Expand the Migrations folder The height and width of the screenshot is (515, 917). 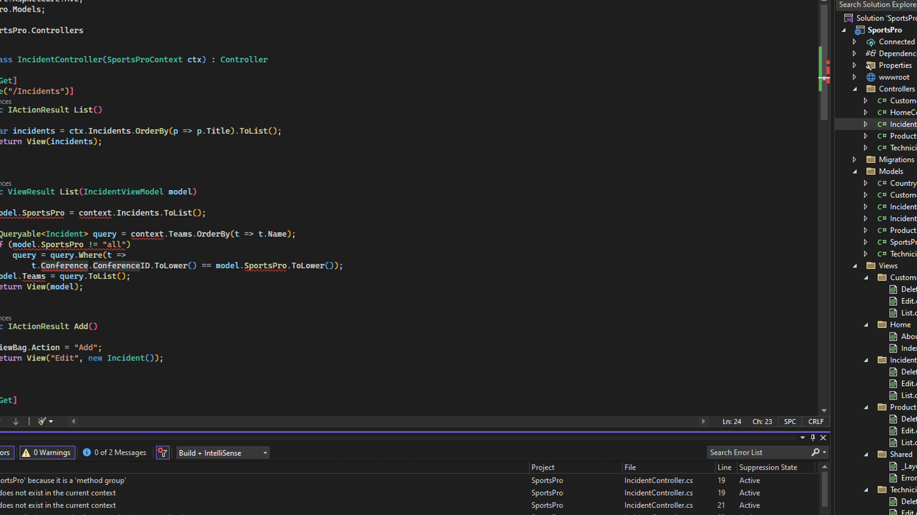pyautogui.click(x=855, y=159)
